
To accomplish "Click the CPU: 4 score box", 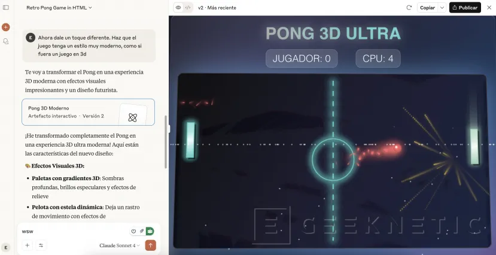I will tap(378, 59).
